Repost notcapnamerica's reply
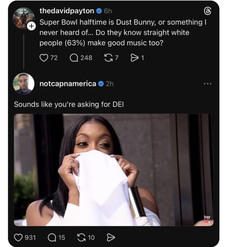The width and height of the screenshot is (226, 247). point(81,237)
